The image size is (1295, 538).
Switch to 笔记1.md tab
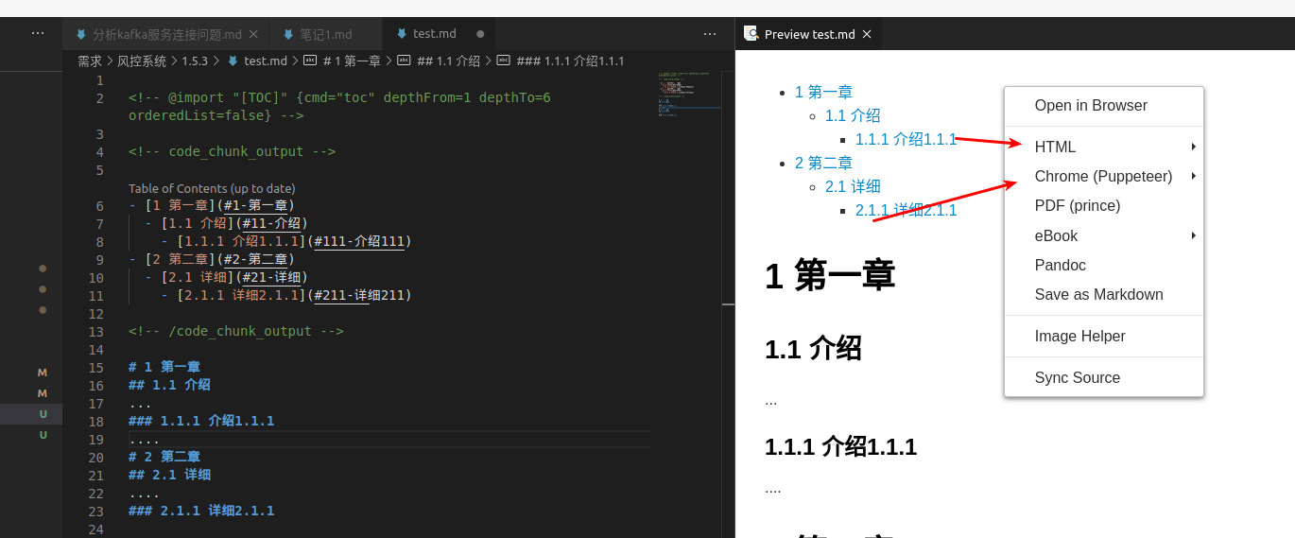(325, 34)
